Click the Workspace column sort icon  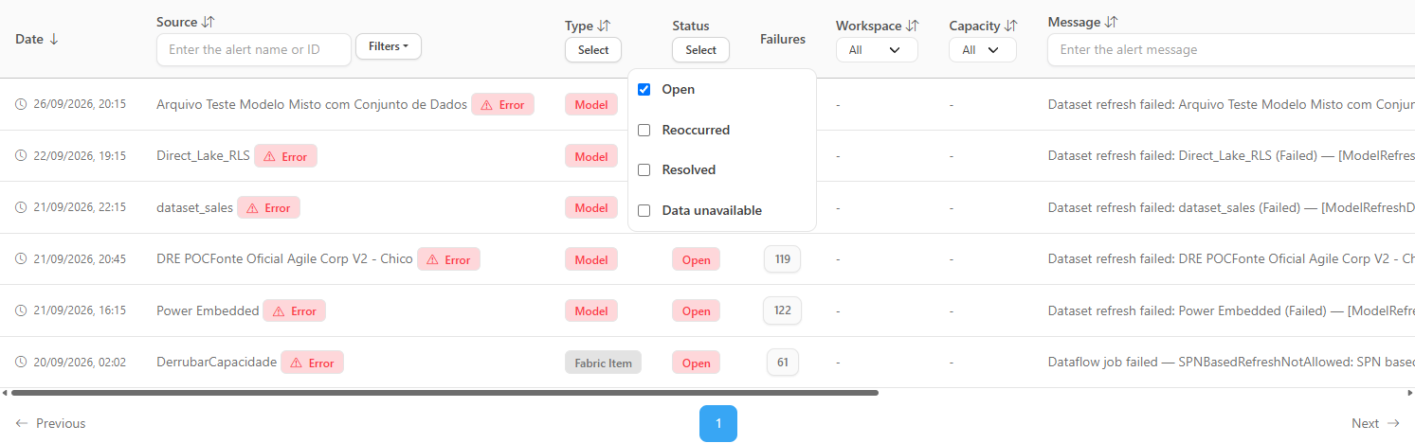pos(912,26)
